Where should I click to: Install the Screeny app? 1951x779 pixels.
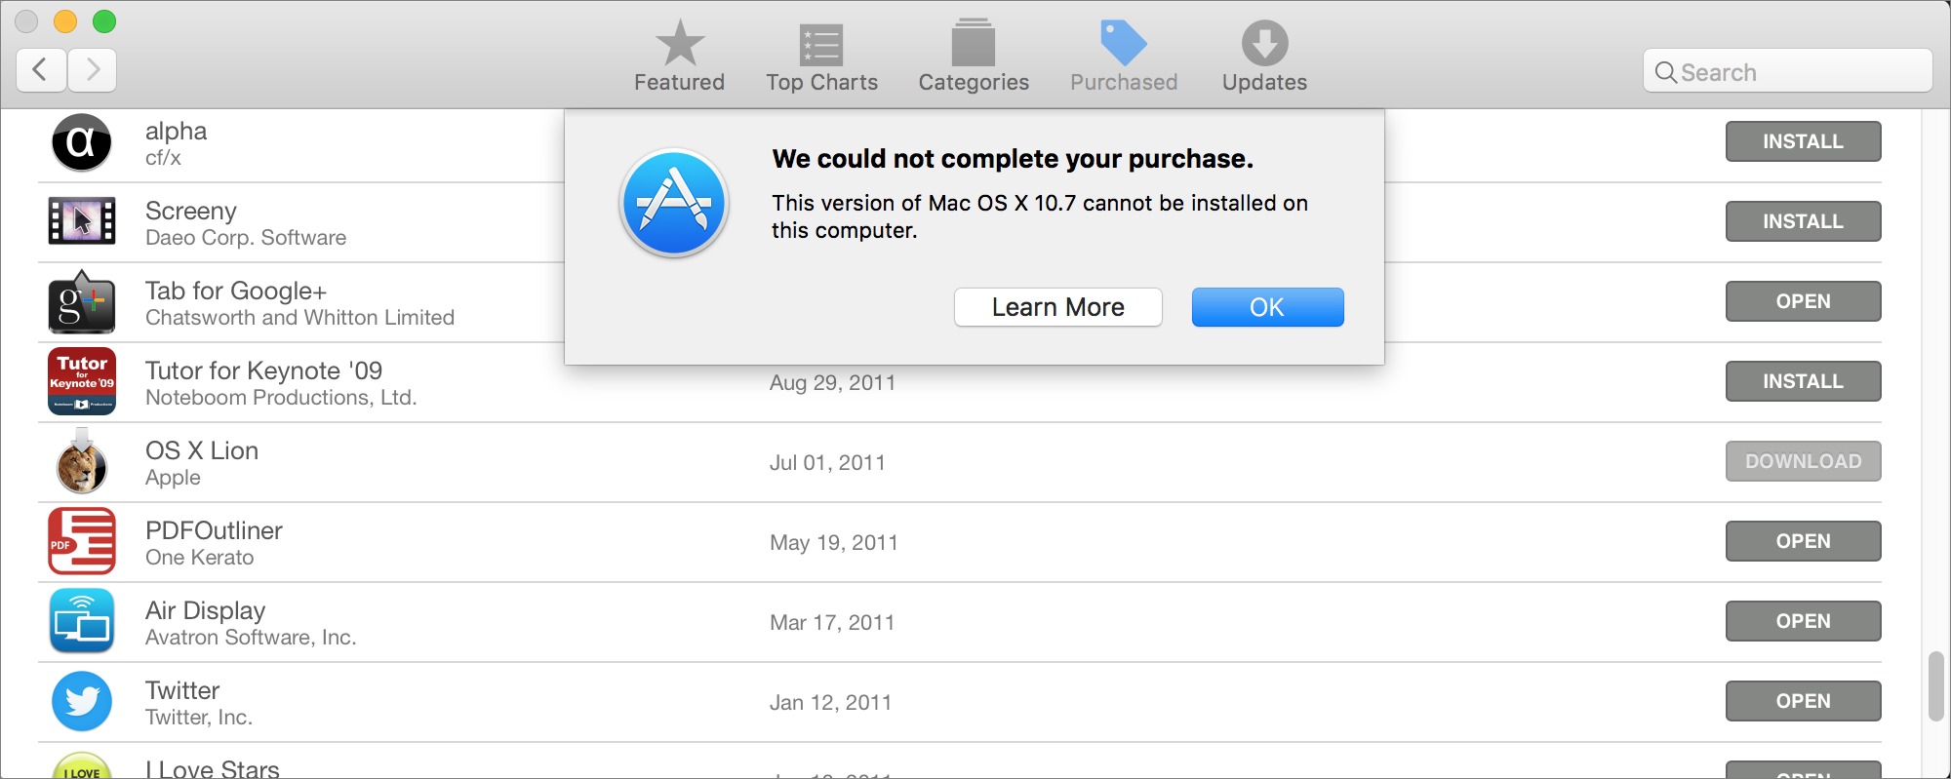coord(1802,221)
